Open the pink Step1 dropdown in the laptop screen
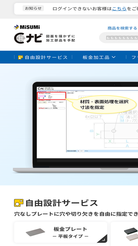The image size is (138, 246). click(42, 96)
